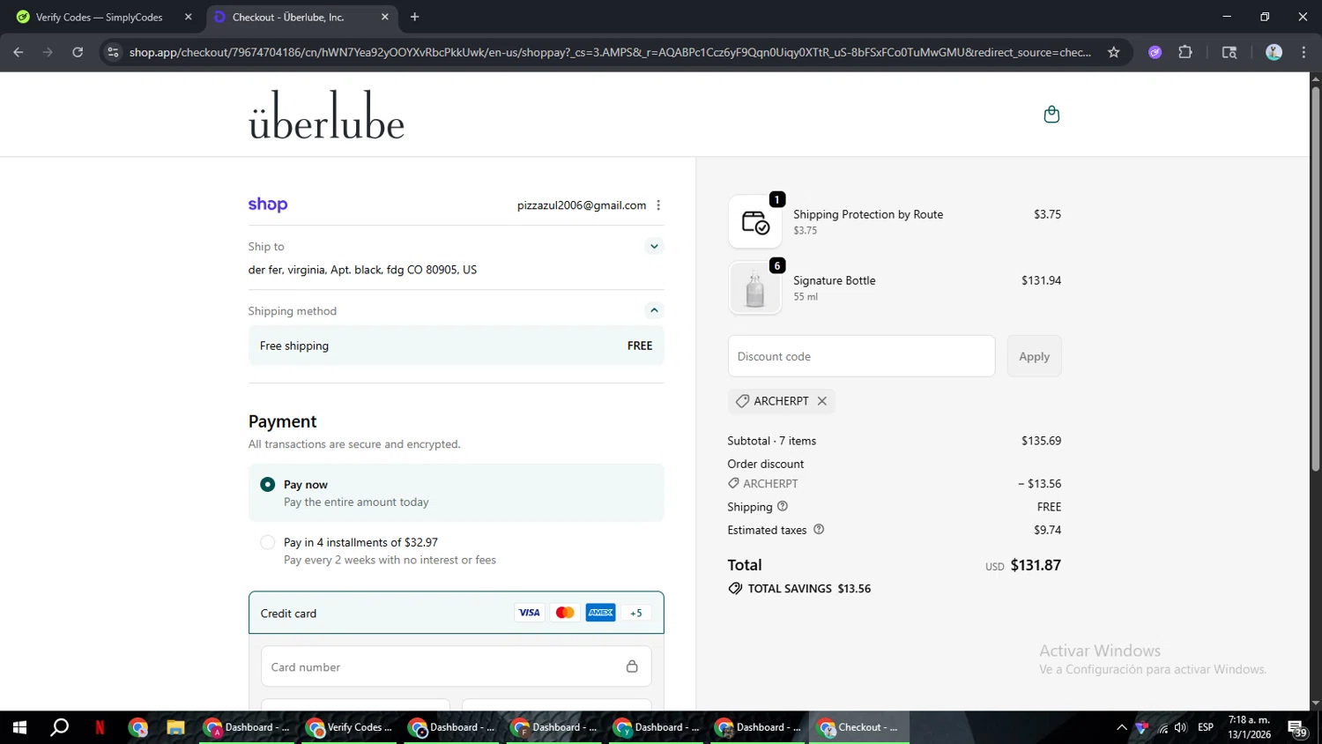This screenshot has height=744, width=1322.
Task: Show hidden system tray icons
Action: point(1121,727)
